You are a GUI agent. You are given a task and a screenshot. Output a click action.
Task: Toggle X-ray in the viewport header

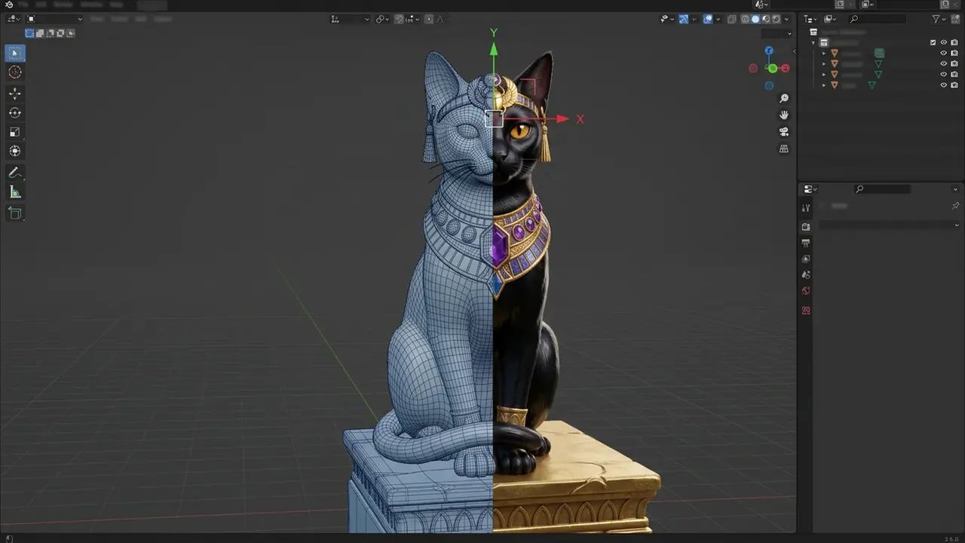[731, 19]
